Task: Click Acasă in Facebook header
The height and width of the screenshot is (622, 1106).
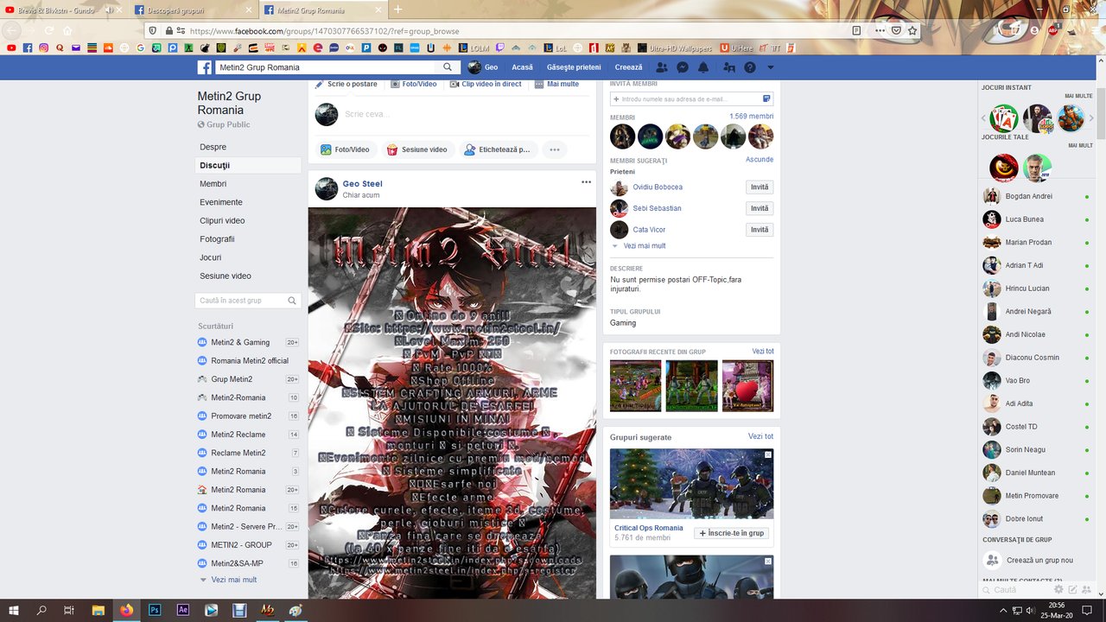Action: pyautogui.click(x=522, y=67)
